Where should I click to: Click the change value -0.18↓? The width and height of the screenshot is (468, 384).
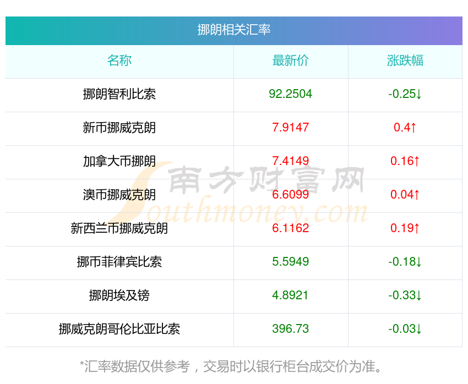405,262
